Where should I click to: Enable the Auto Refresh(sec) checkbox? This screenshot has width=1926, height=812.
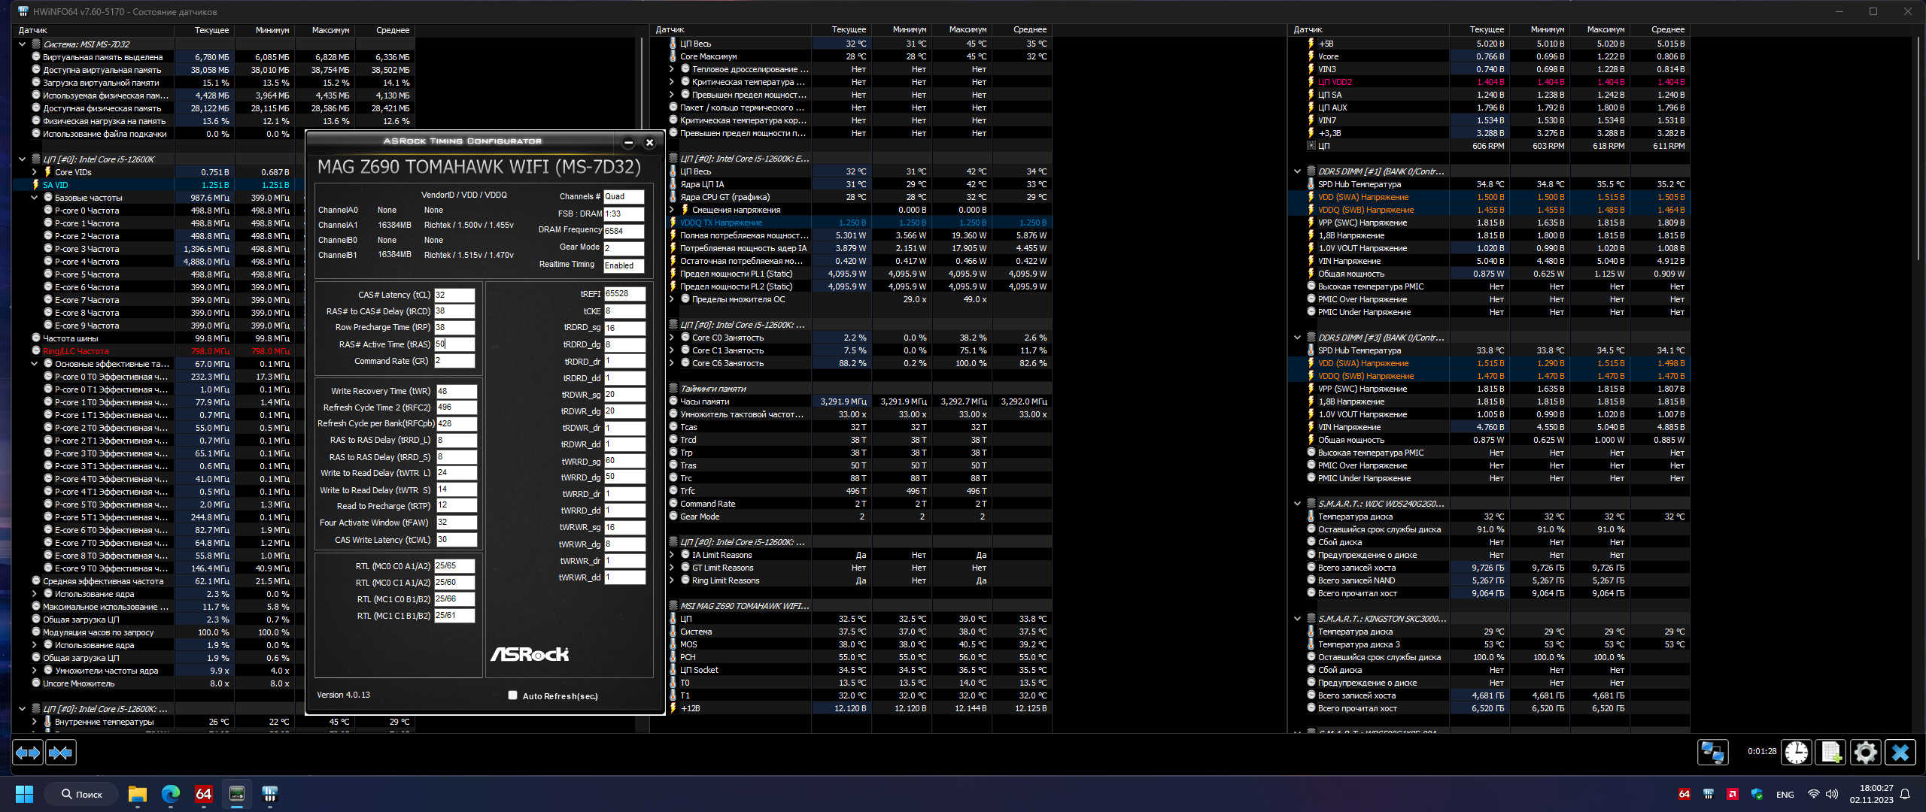(x=512, y=695)
